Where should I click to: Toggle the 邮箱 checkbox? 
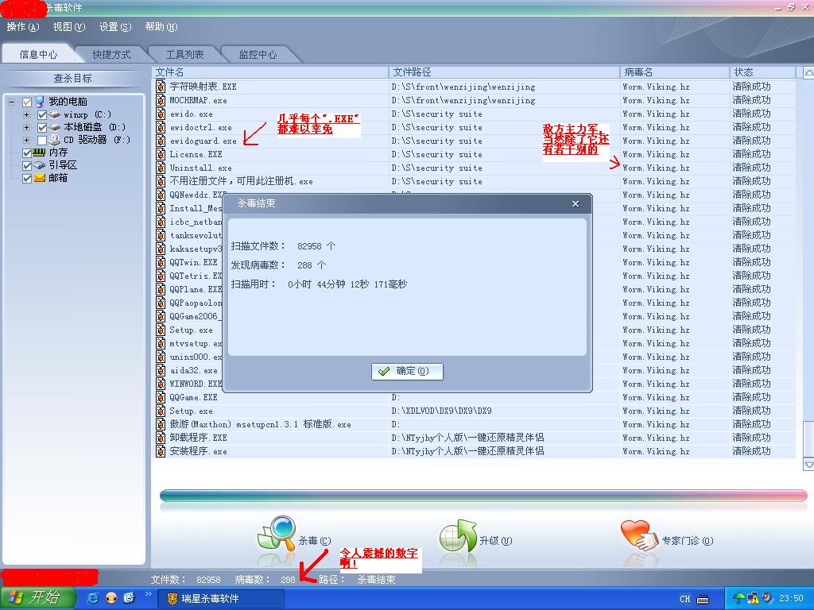(27, 178)
